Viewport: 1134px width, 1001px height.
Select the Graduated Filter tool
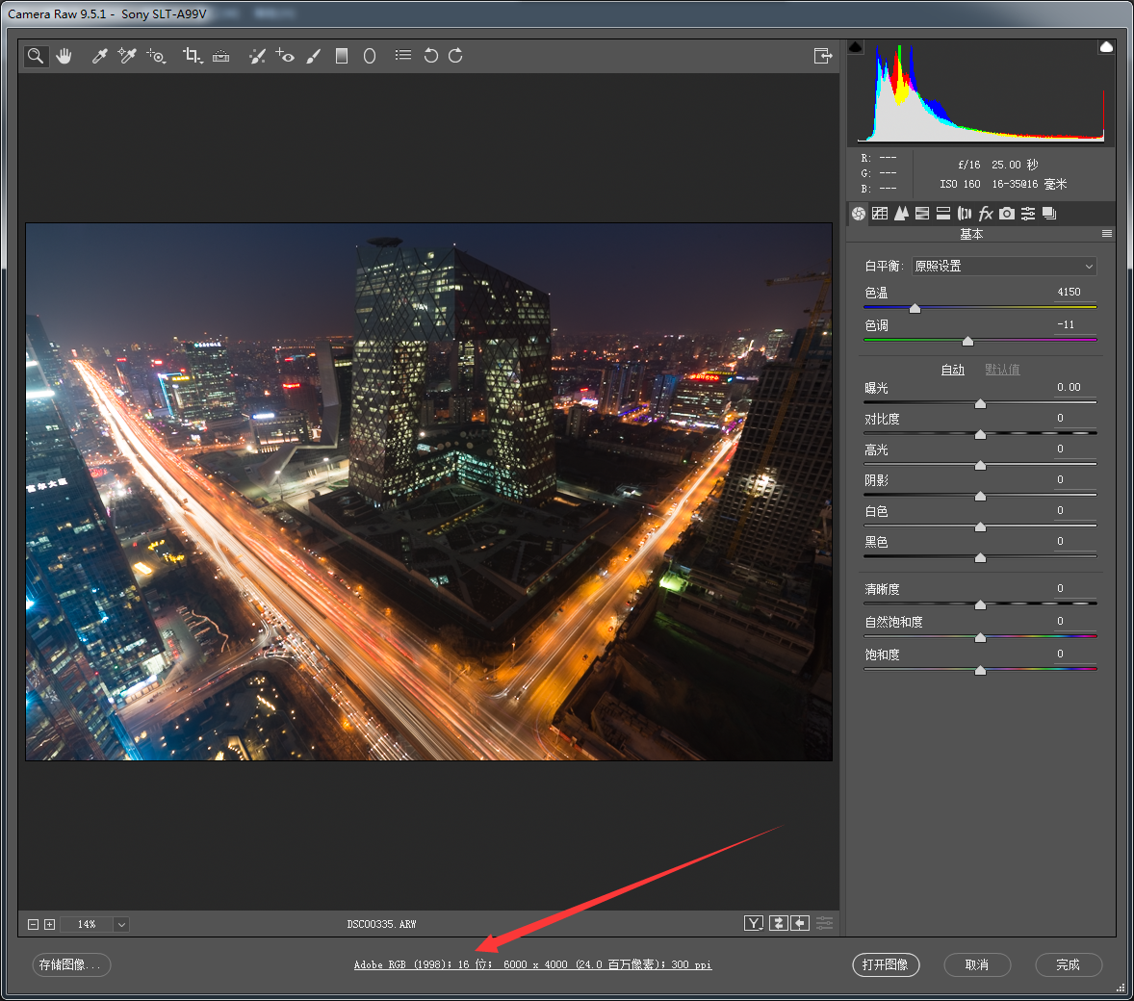[x=341, y=56]
